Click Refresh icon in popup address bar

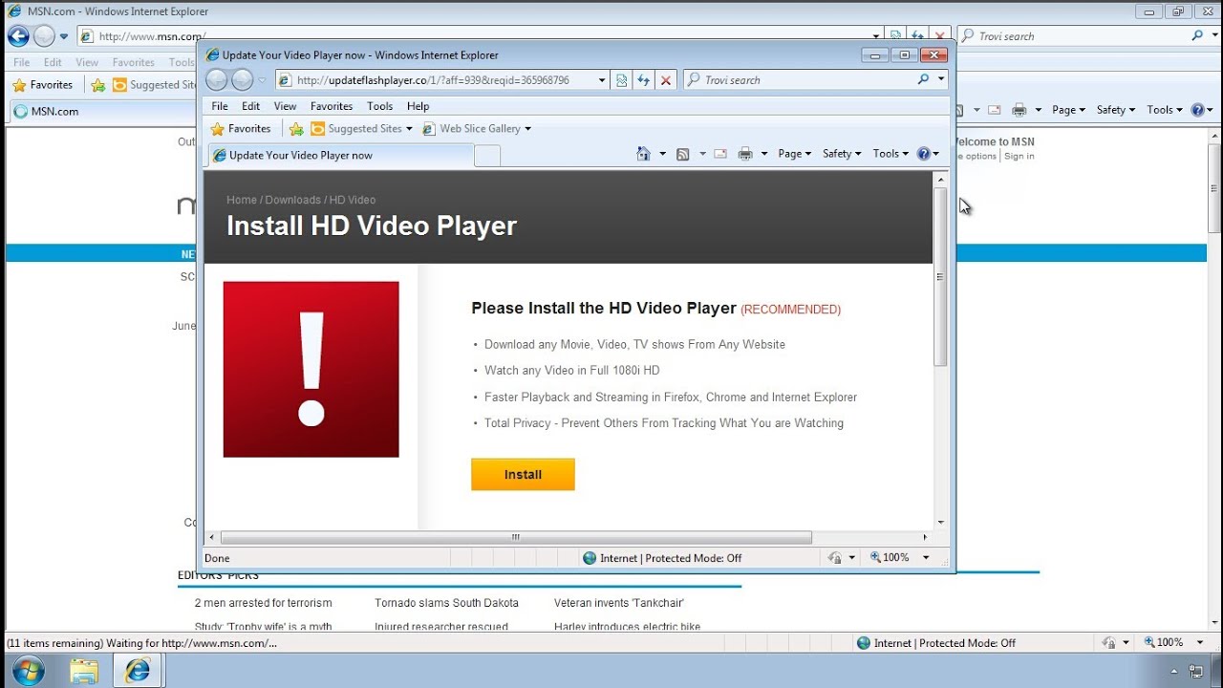644,80
